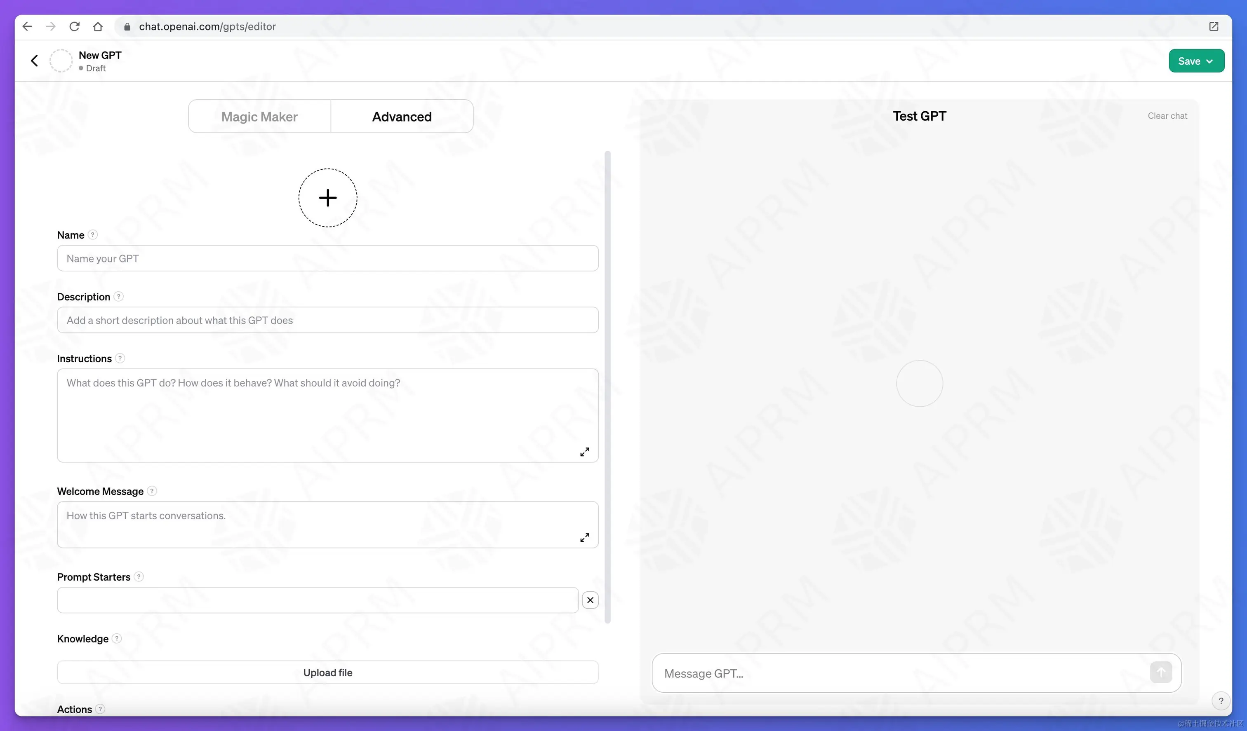Click the New GPT title text
1247x731 pixels.
[100, 55]
